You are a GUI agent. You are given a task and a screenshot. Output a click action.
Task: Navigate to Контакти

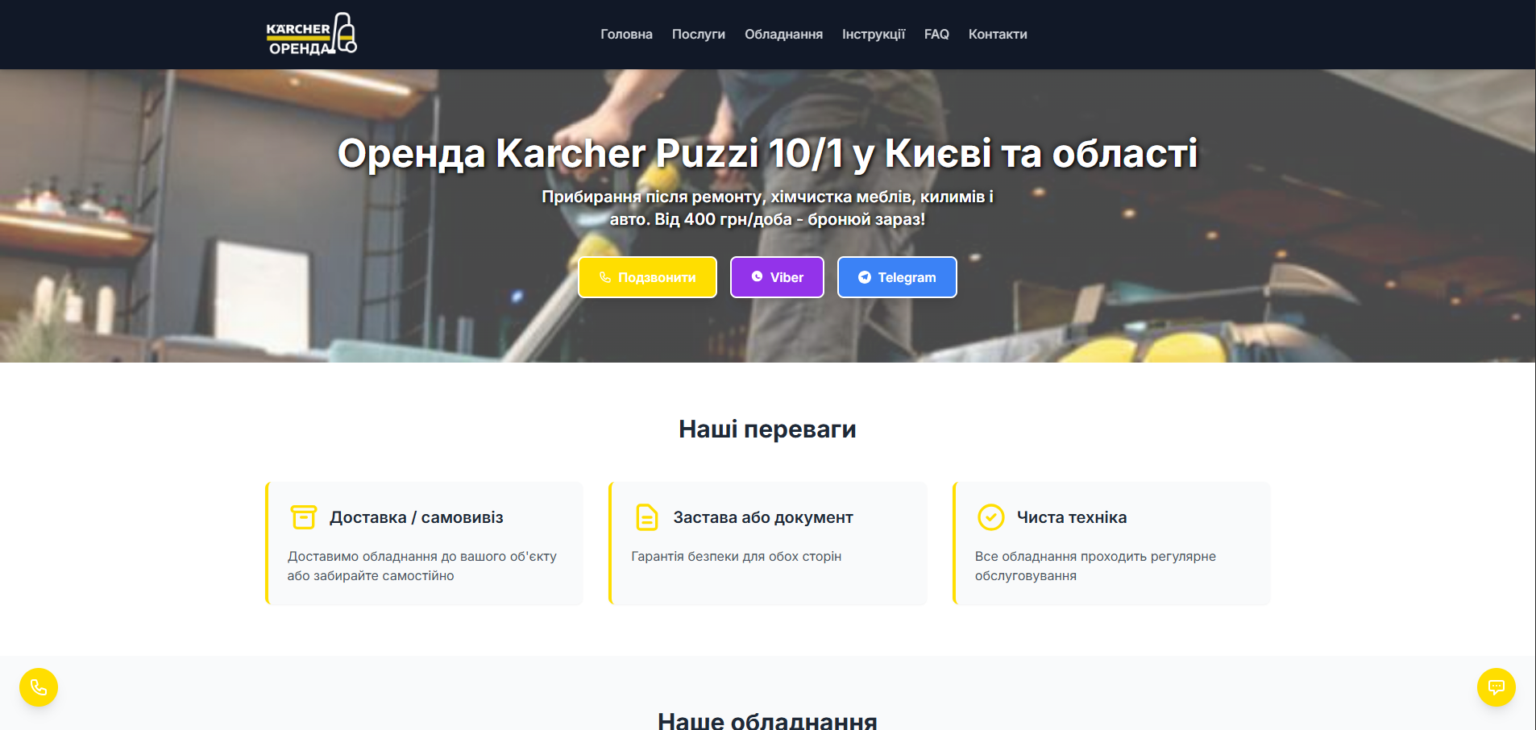coord(997,35)
